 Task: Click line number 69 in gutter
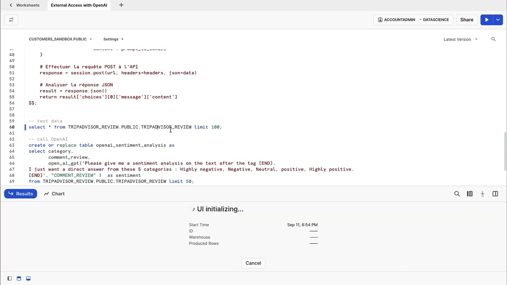[12, 181]
